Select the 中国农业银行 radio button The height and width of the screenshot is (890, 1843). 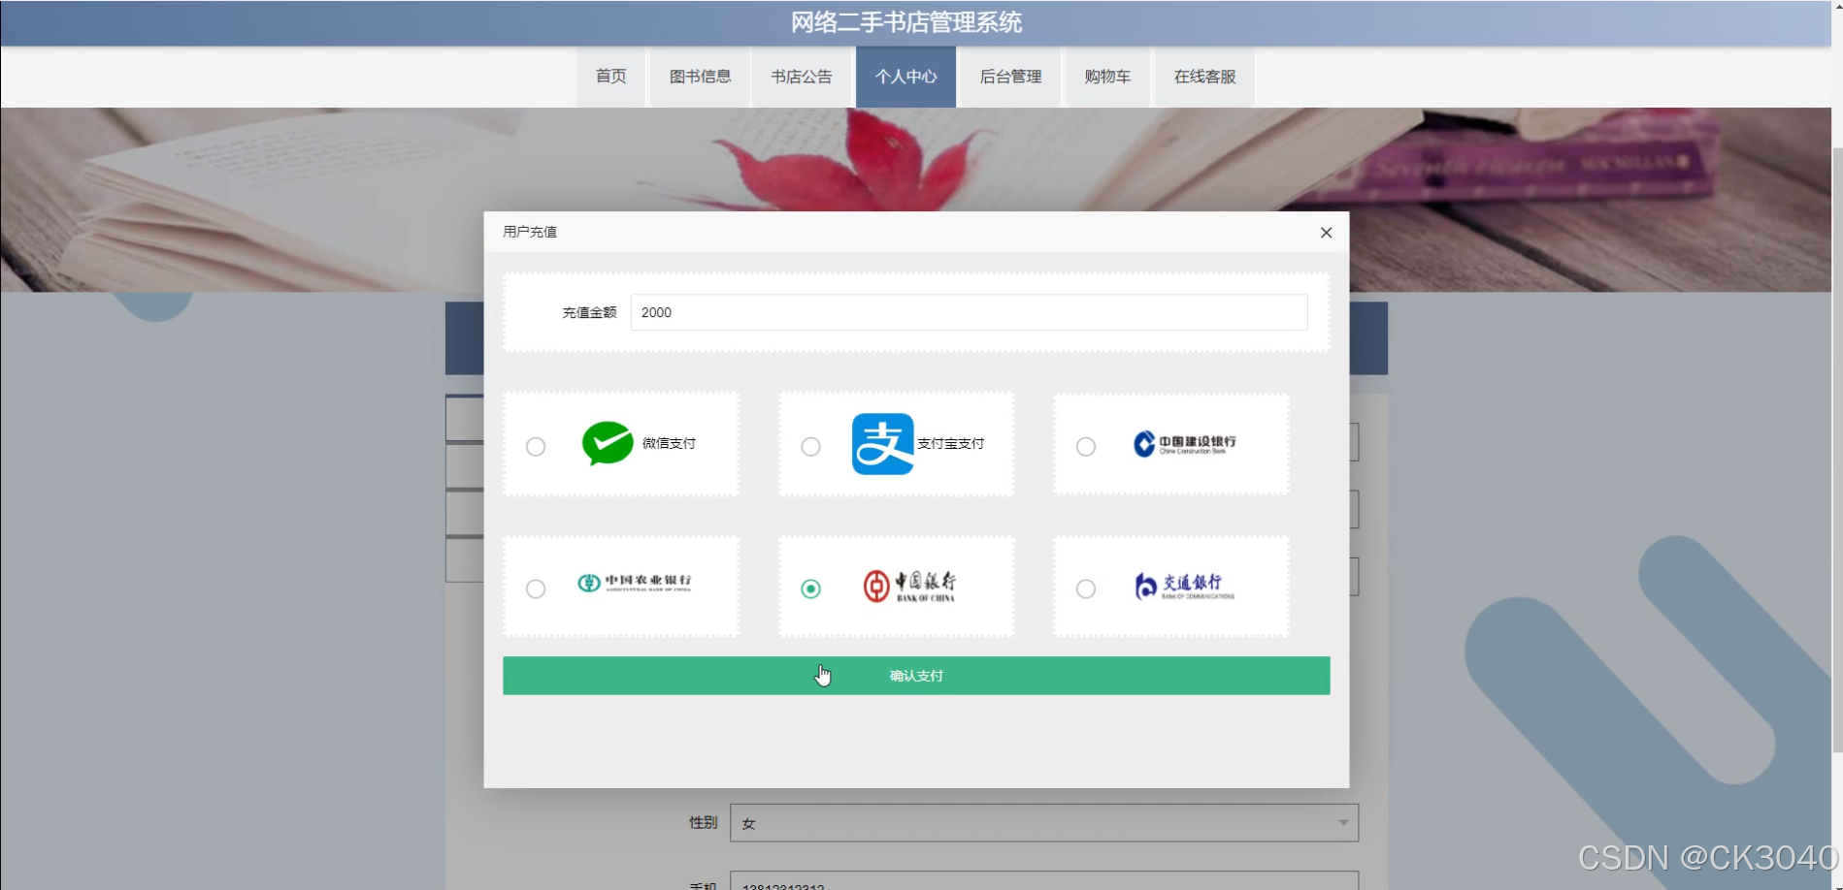pos(536,589)
